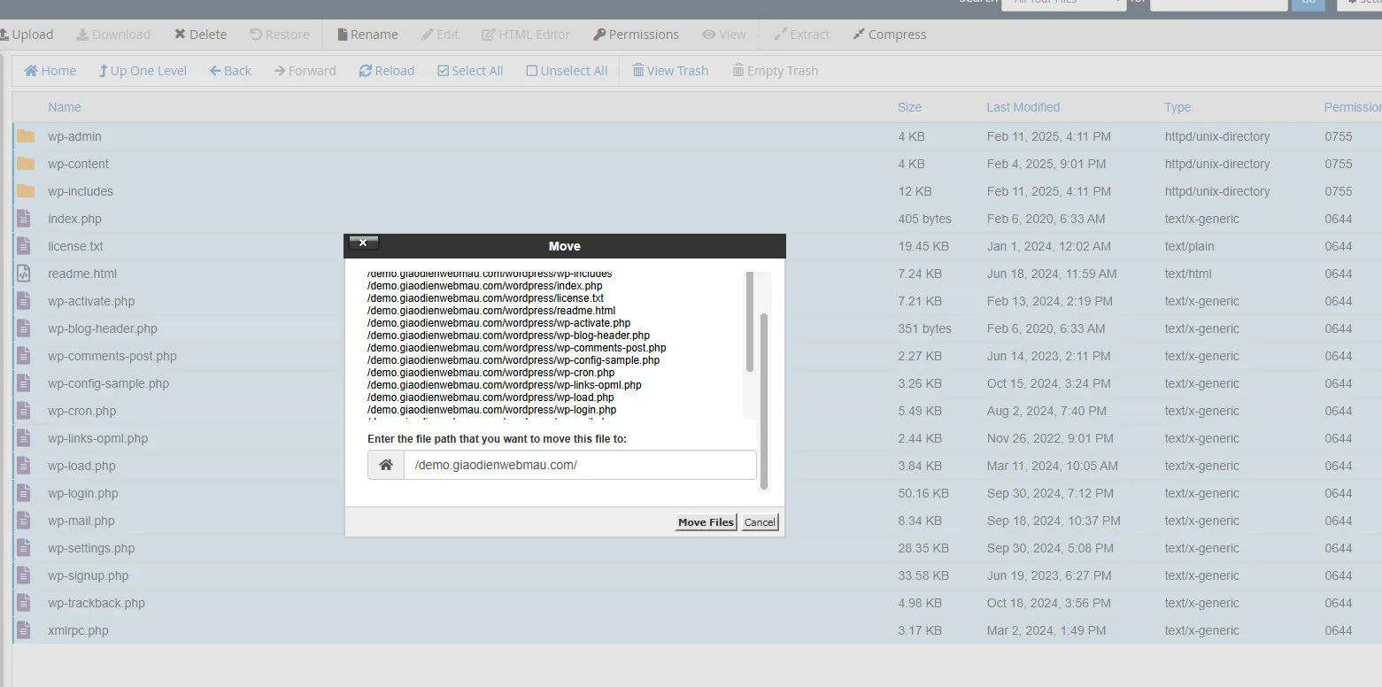
Task: Sort by Last Modified column header
Action: 1023,107
